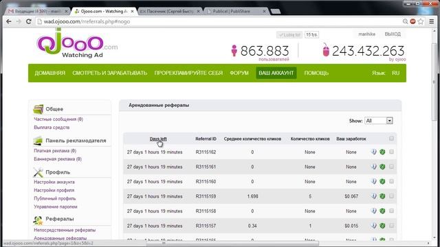
Task: Open ПОМОЩЬ in the green menu
Action: click(x=316, y=73)
